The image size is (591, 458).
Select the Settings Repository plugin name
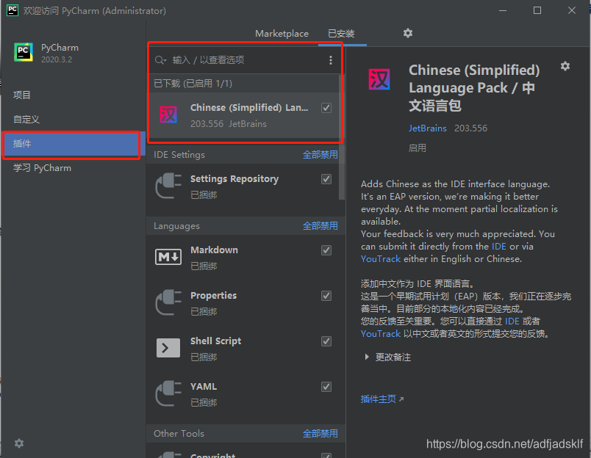tap(234, 179)
